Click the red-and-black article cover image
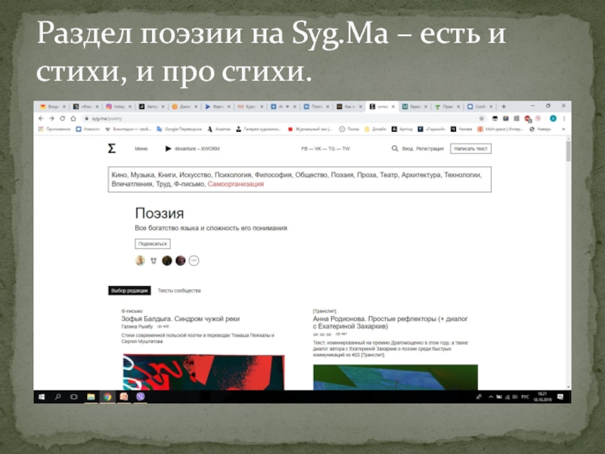 click(x=203, y=372)
